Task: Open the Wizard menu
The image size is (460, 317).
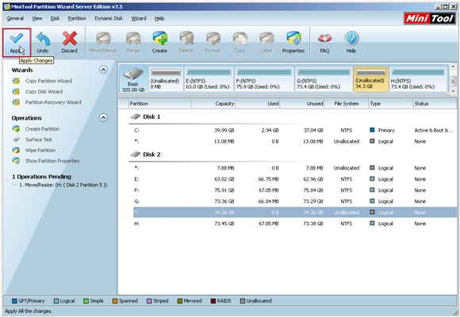Action: 139,18
